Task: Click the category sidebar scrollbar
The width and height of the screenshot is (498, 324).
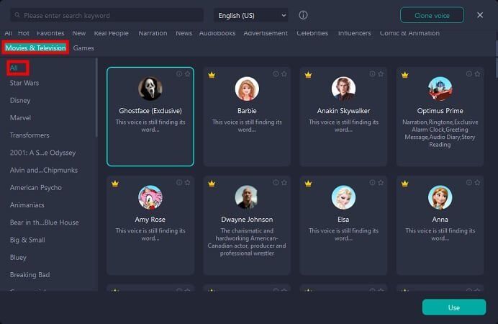Action: pyautogui.click(x=96, y=98)
